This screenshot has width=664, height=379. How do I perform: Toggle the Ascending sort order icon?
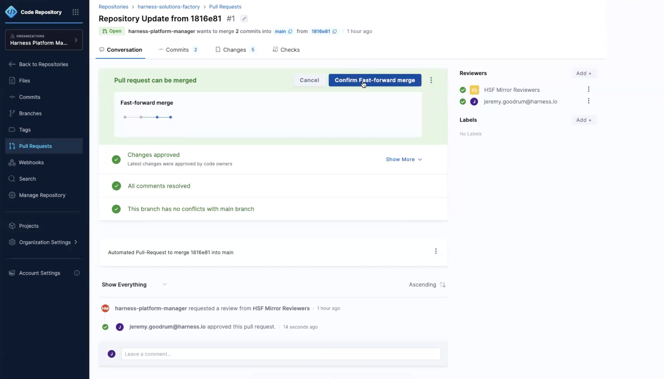[x=443, y=285]
